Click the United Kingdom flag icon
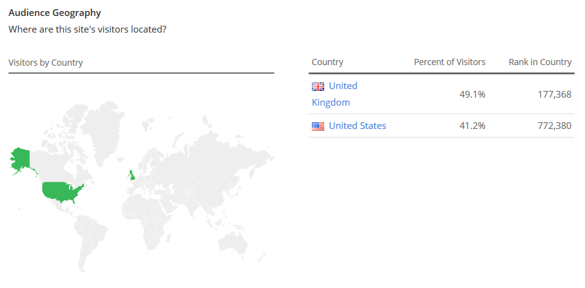 click(x=318, y=87)
